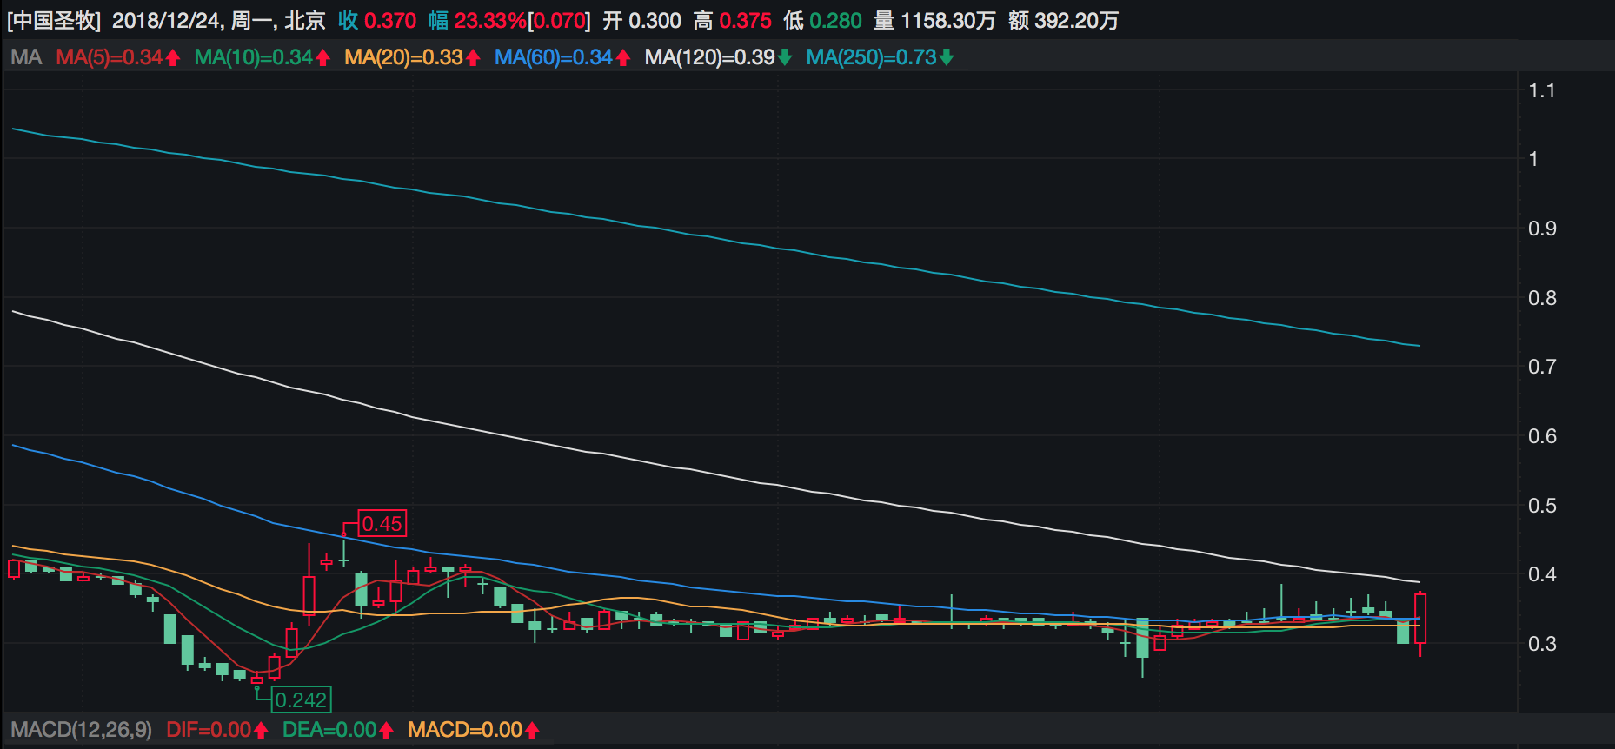The height and width of the screenshot is (749, 1615).
Task: Click the 0.242 low price marker
Action: click(x=301, y=699)
